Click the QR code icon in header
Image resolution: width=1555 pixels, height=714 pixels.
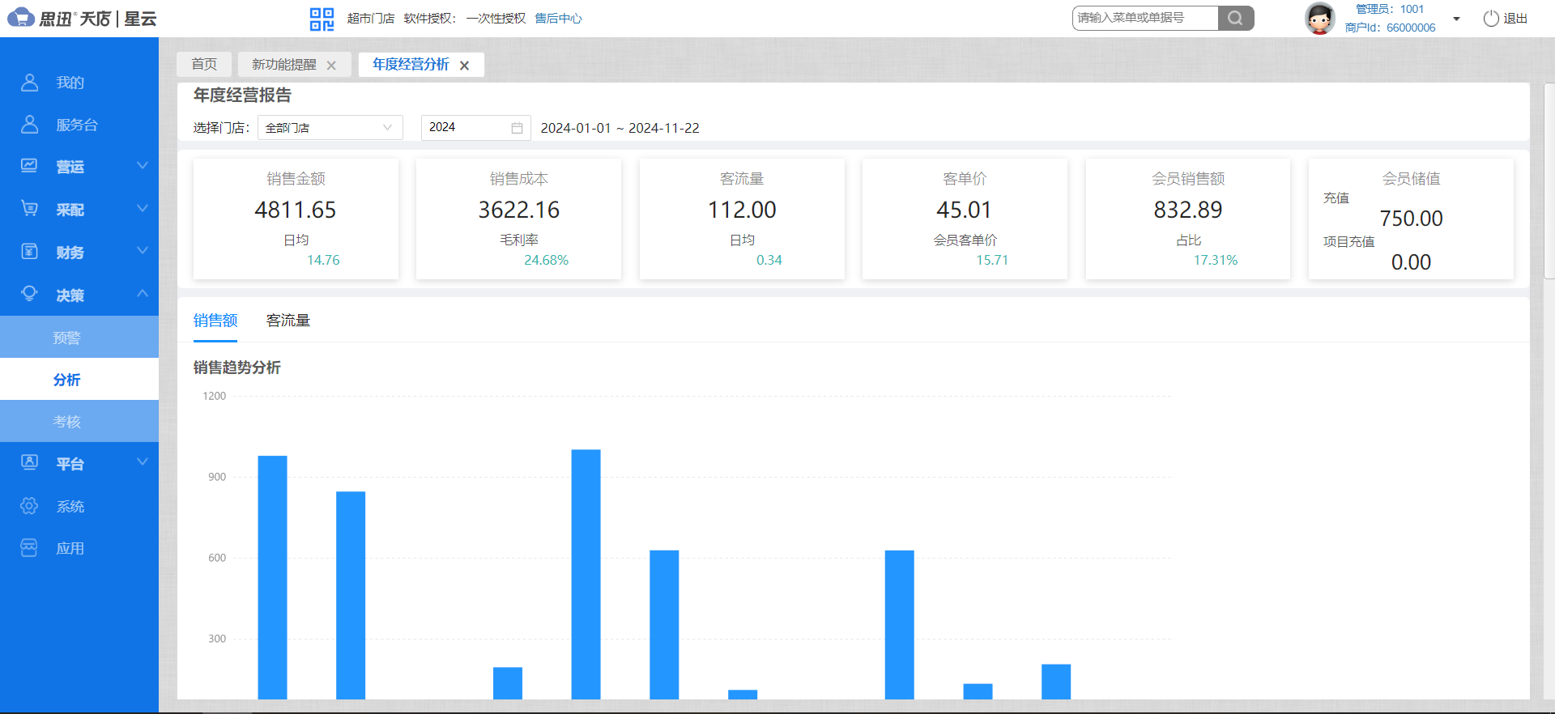pyautogui.click(x=322, y=19)
